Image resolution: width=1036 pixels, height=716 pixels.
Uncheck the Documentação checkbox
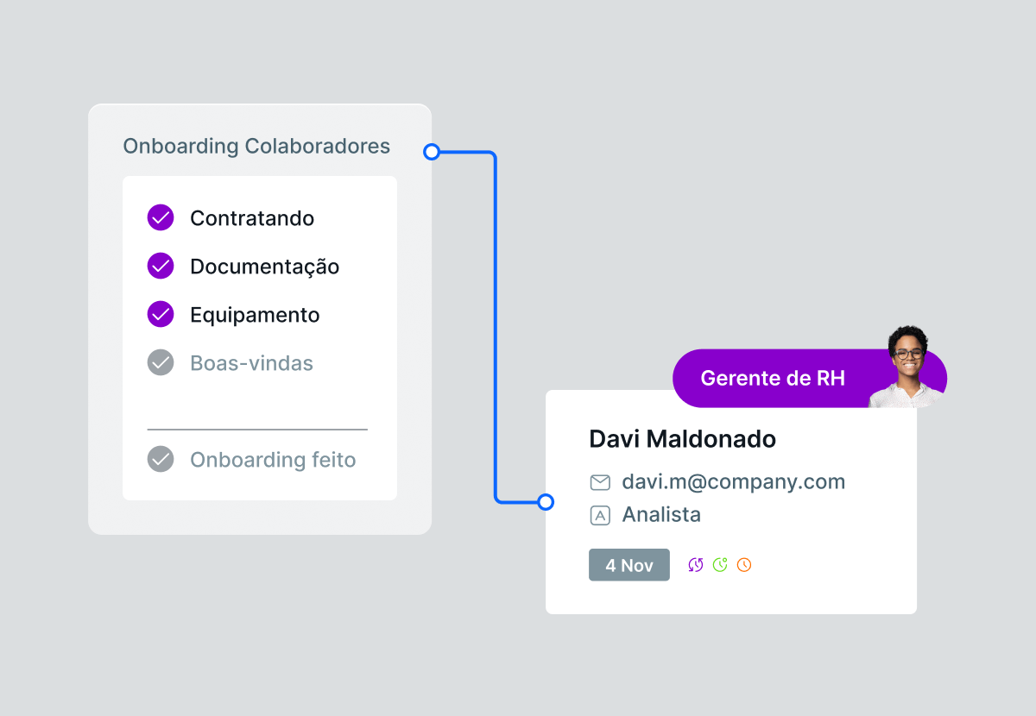click(161, 267)
